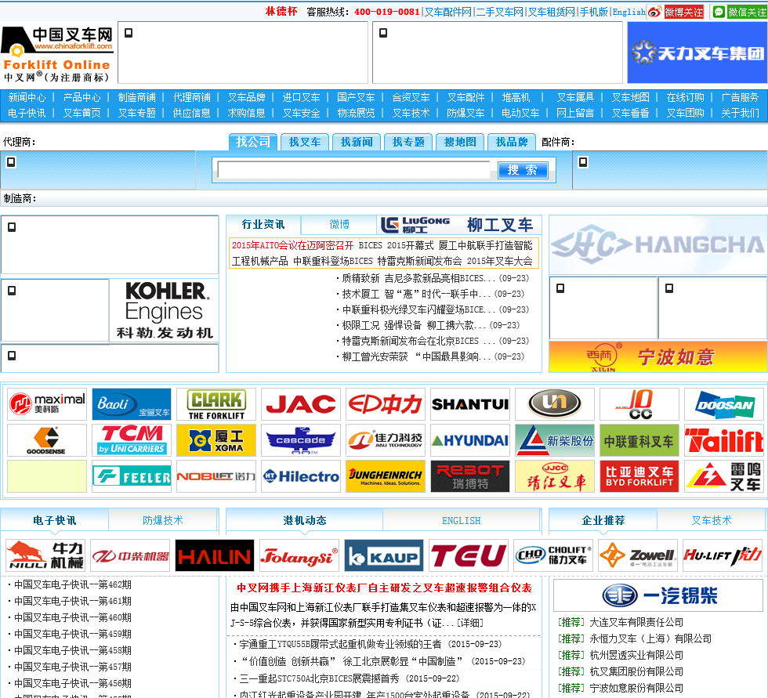Open the TCM Unicarriers logo
Viewport: 768px width, 698px height.
[x=132, y=440]
